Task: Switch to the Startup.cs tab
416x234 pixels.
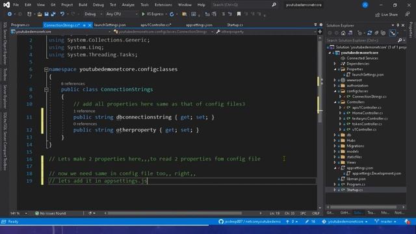Action: (x=235, y=25)
